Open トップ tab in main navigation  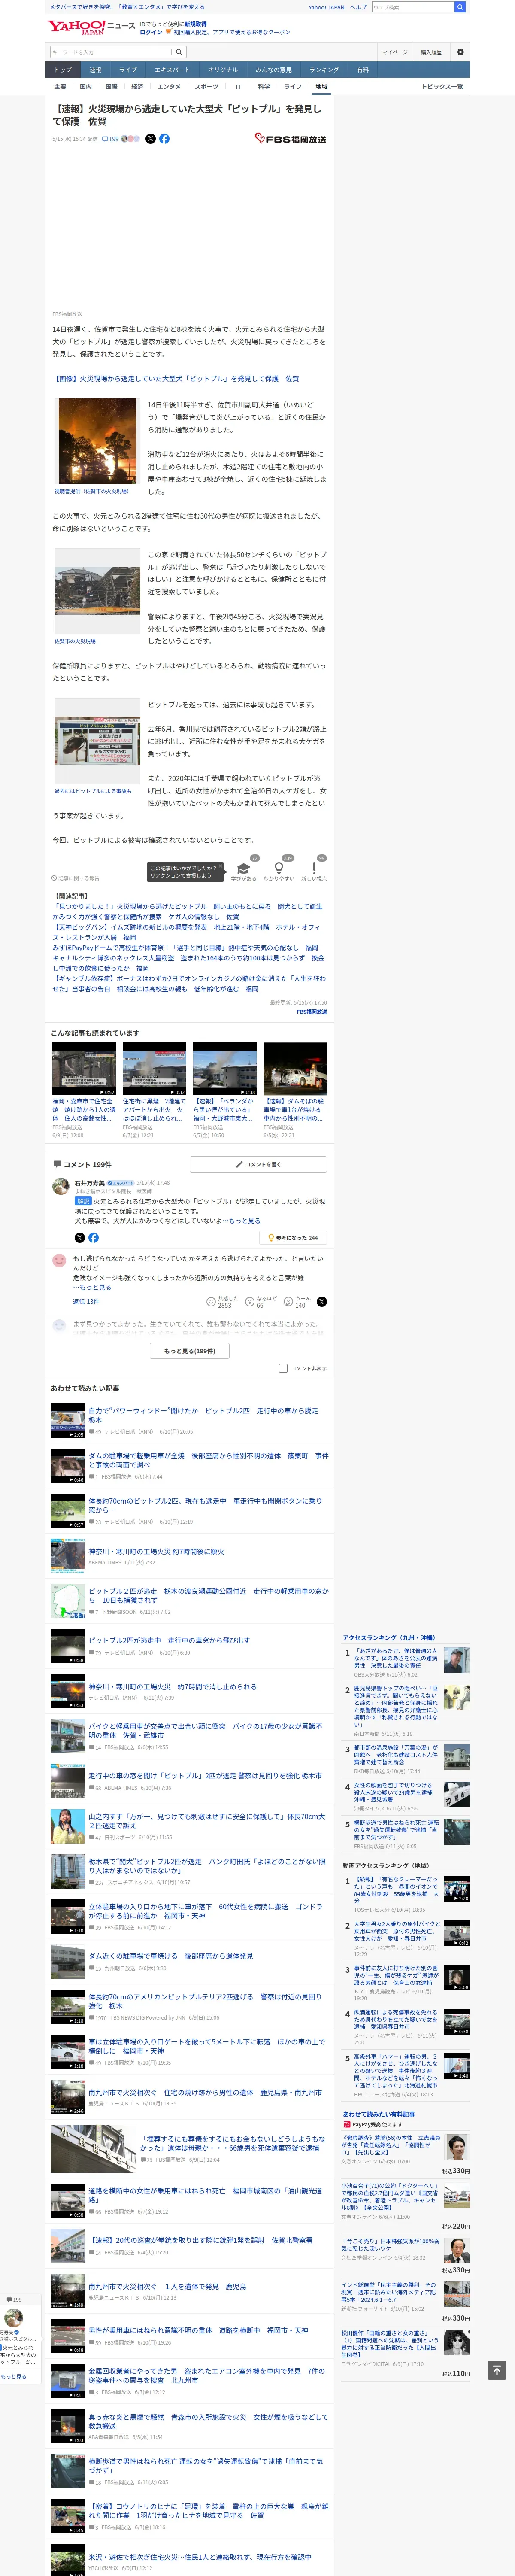pos(63,70)
